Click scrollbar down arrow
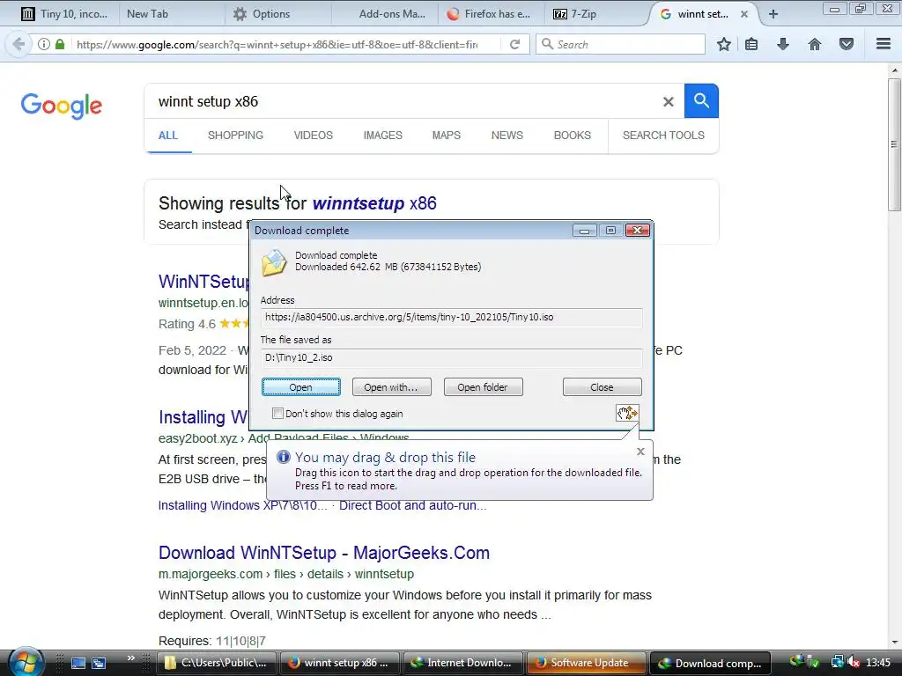This screenshot has width=902, height=676. click(894, 642)
